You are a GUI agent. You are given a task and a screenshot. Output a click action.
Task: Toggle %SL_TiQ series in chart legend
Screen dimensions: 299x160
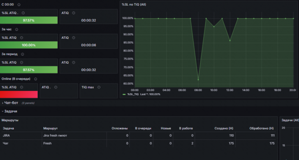point(133,94)
